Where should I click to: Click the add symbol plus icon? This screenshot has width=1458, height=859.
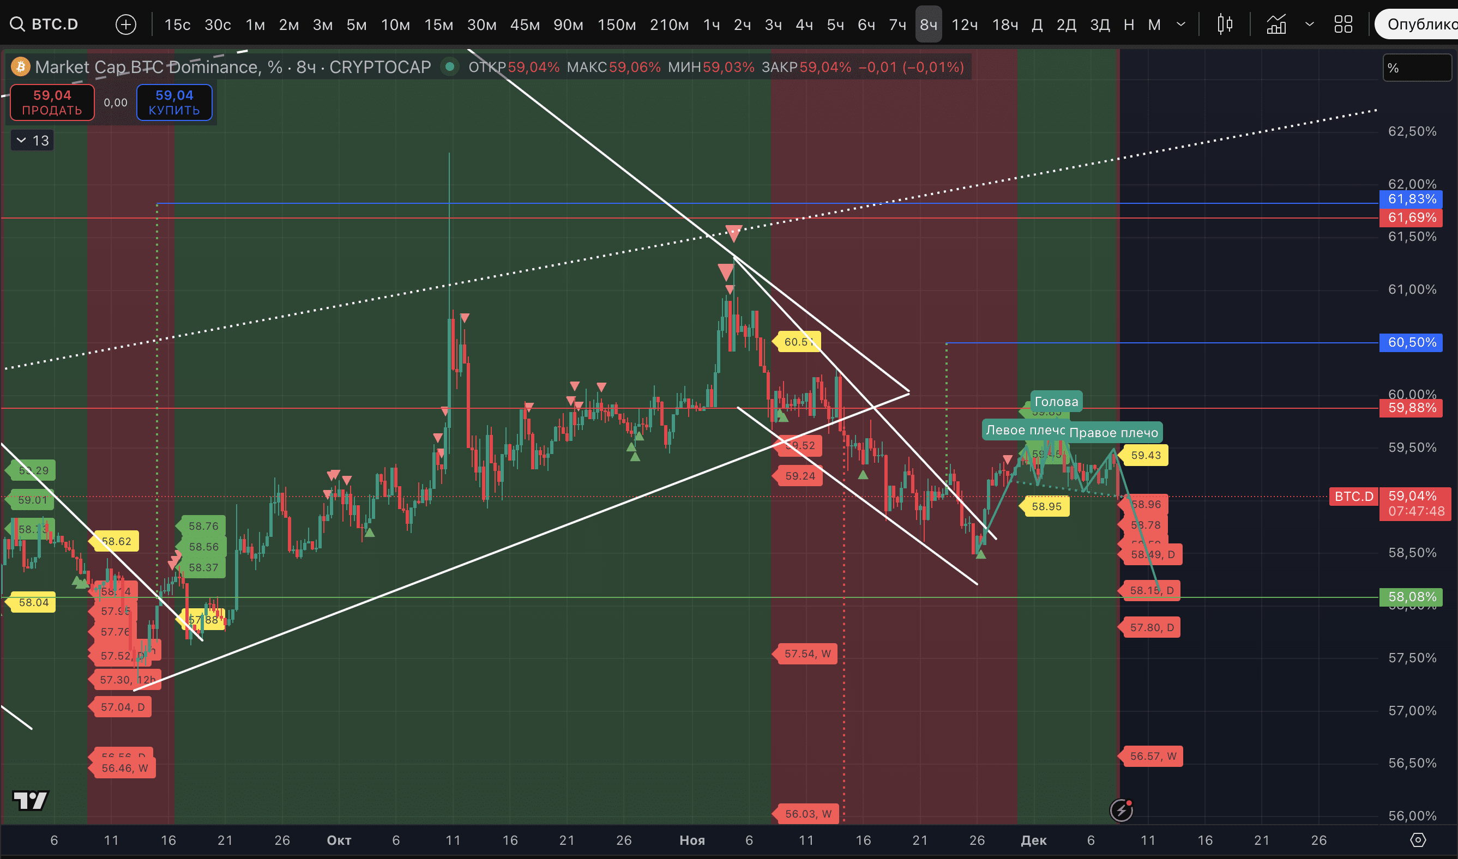125,25
